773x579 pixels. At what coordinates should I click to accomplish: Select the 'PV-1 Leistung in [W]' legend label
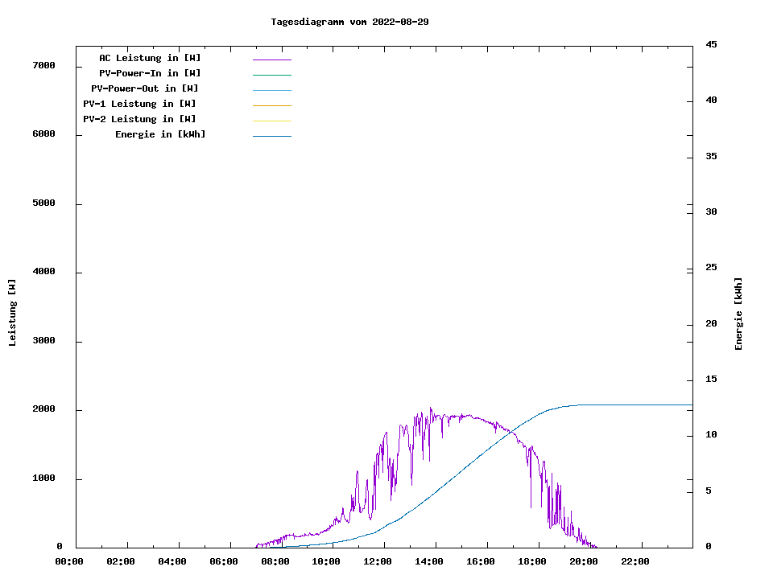click(139, 104)
